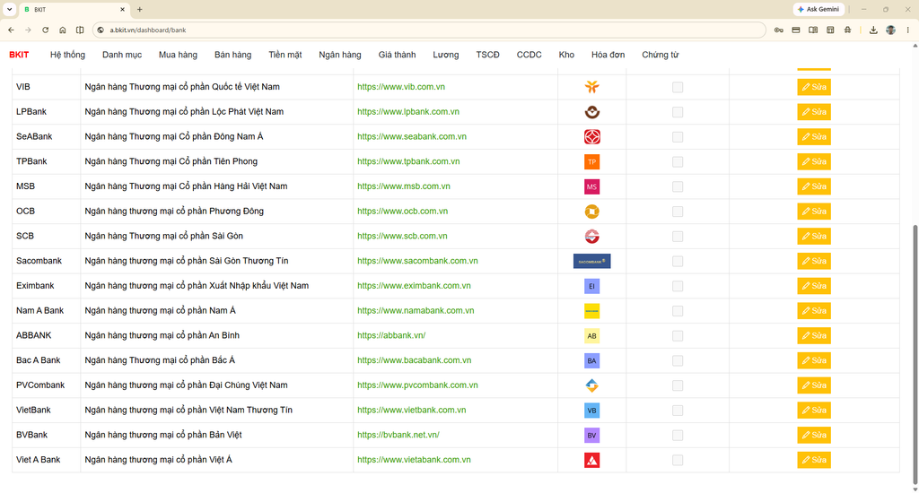Click the LPBank logo icon
919x493 pixels.
pos(592,112)
